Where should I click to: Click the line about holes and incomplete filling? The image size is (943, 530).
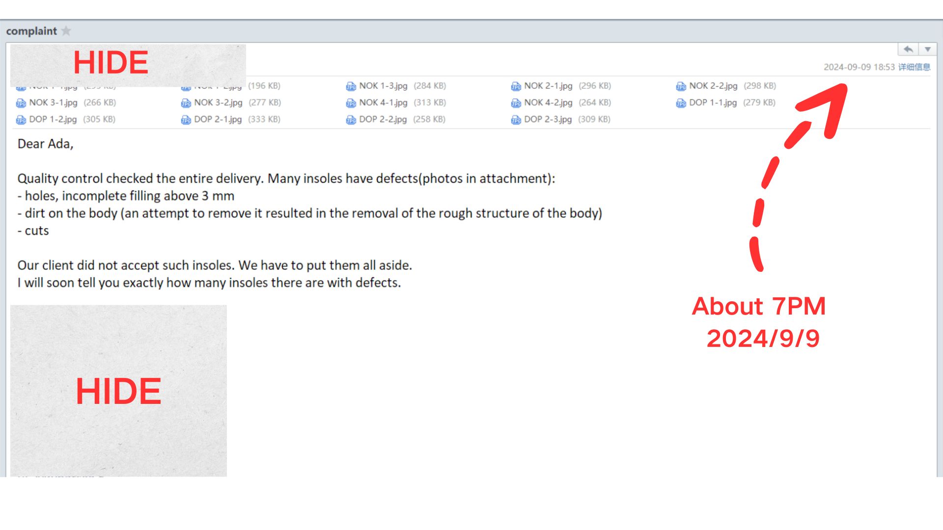[x=126, y=196]
